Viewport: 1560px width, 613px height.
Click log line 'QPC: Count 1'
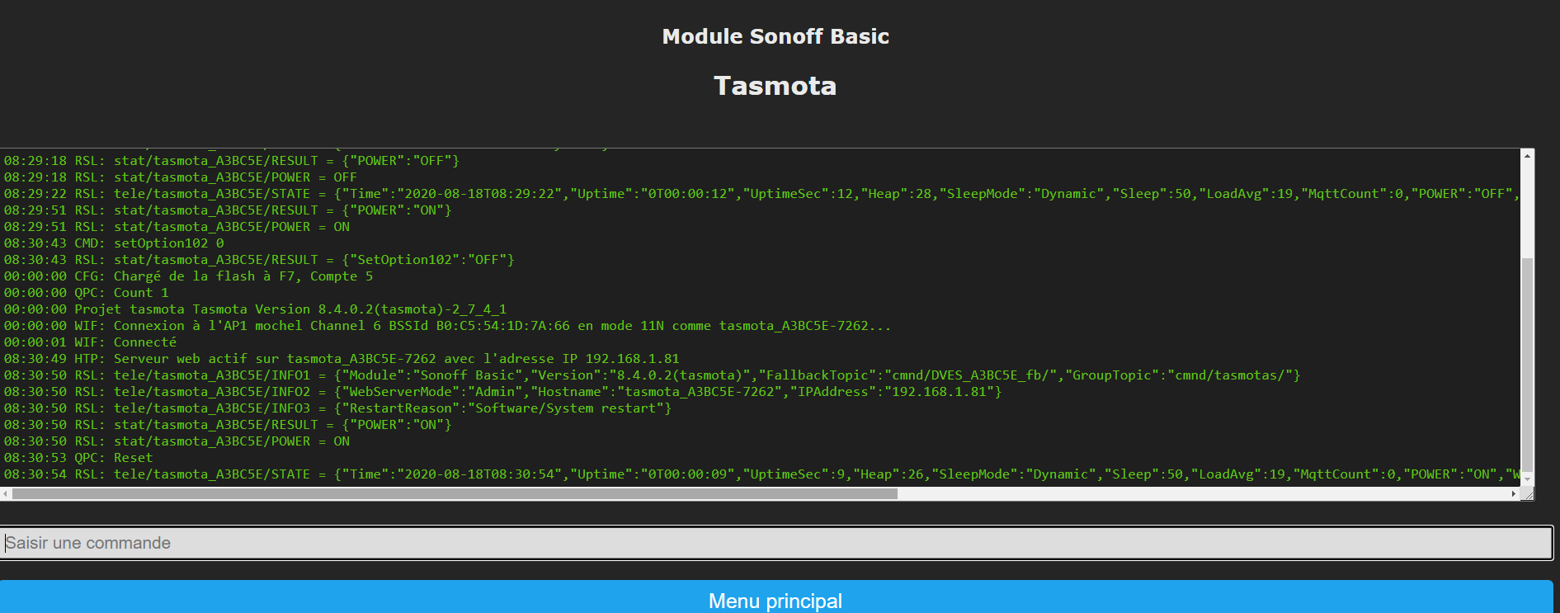86,292
